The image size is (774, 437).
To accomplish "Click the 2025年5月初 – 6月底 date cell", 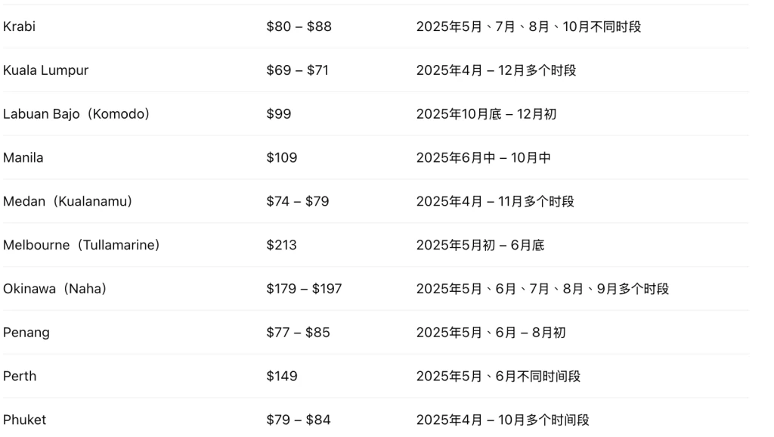I will (x=480, y=245).
